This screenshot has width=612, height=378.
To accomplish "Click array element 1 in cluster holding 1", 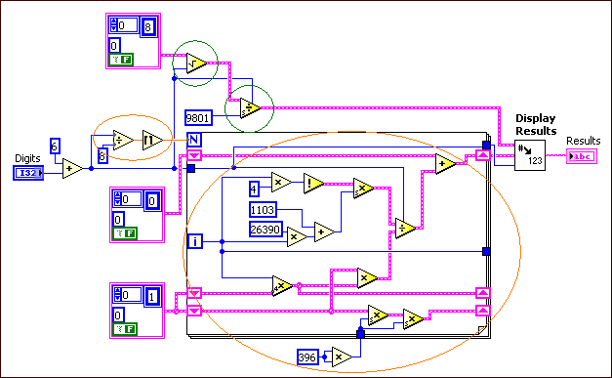I will (152, 297).
